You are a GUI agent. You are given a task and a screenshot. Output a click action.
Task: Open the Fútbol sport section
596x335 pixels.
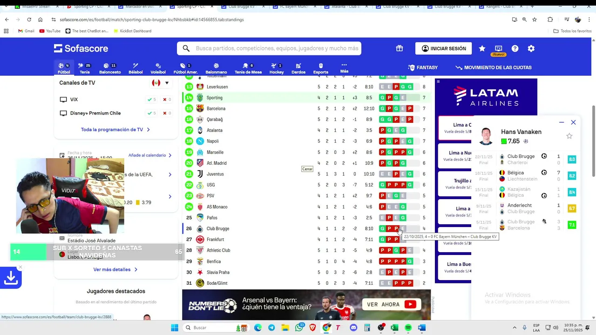tap(64, 68)
